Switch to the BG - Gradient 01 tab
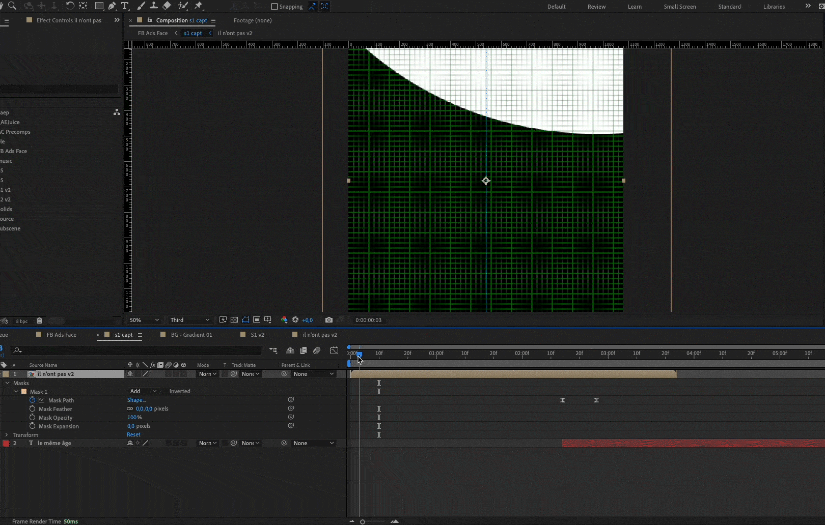 click(x=191, y=335)
